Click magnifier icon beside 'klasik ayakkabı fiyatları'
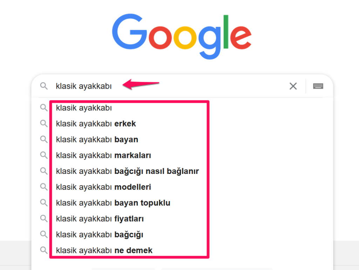Image resolution: width=359 pixels, height=270 pixels. [44, 218]
